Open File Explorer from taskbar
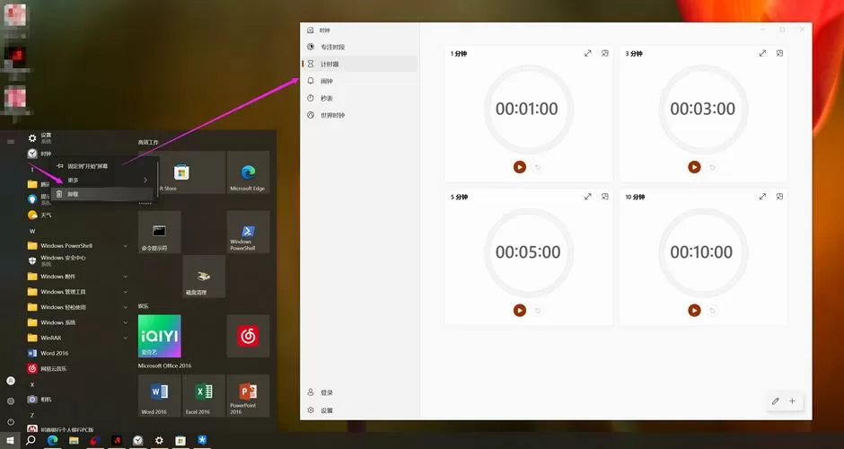Image resolution: width=844 pixels, height=449 pixels. [74, 440]
